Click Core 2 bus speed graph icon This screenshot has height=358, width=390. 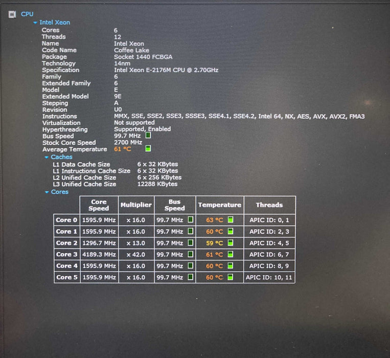[191, 243]
